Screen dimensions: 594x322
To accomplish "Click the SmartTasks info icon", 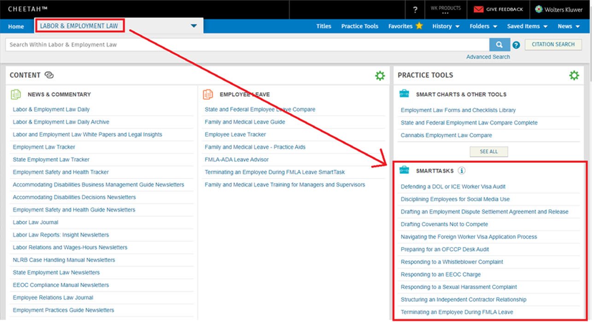I will coord(462,171).
